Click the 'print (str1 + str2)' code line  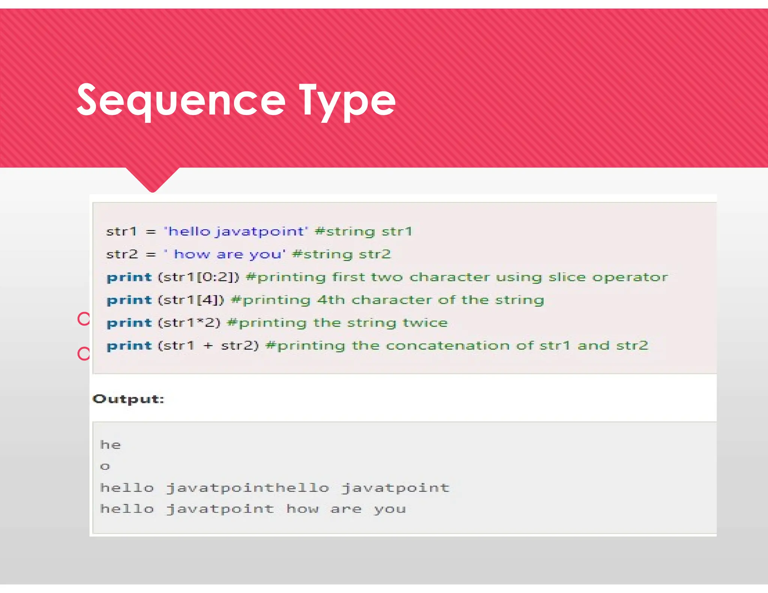(377, 346)
